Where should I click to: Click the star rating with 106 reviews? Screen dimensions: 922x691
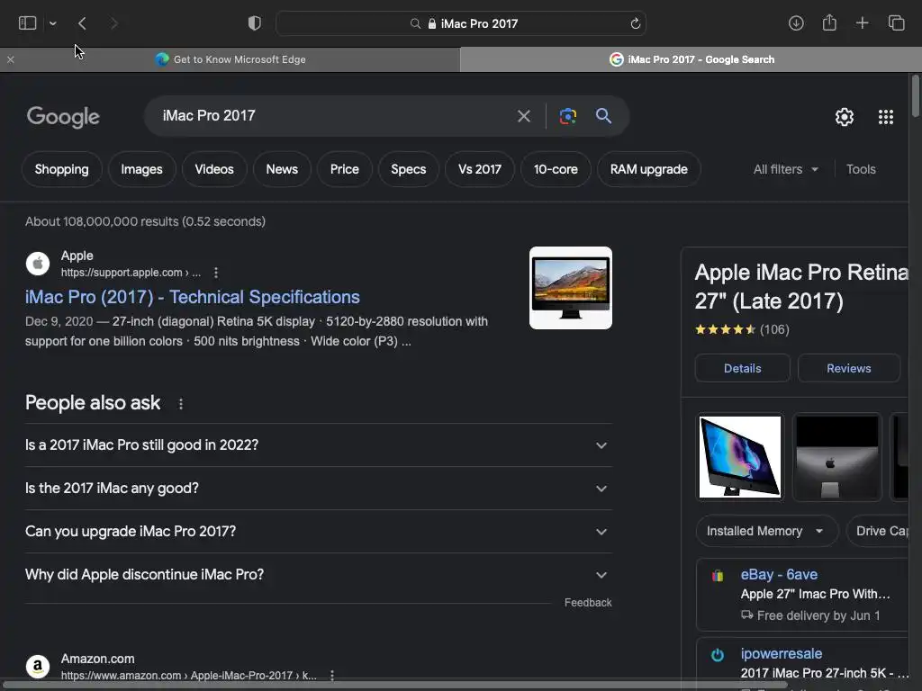(x=742, y=329)
